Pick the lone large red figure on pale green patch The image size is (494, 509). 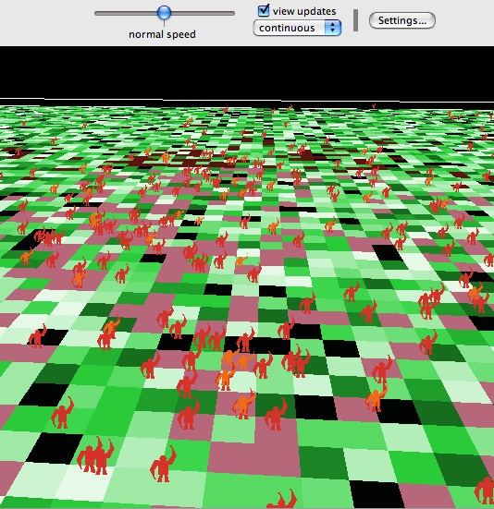coord(163,465)
